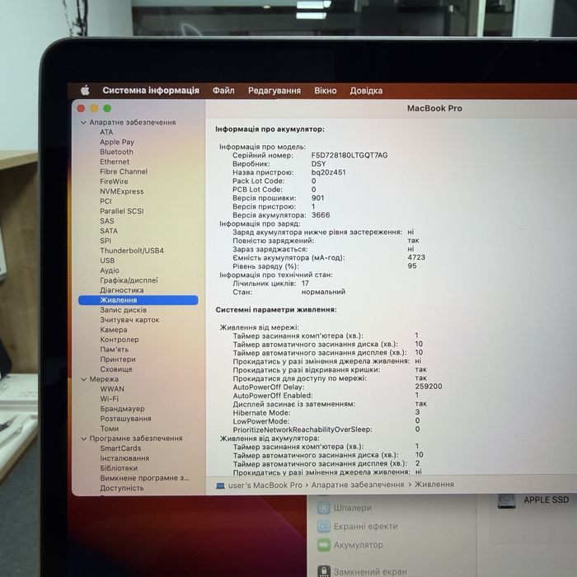Click user's MacBook Pro in the path bar

pos(265,486)
